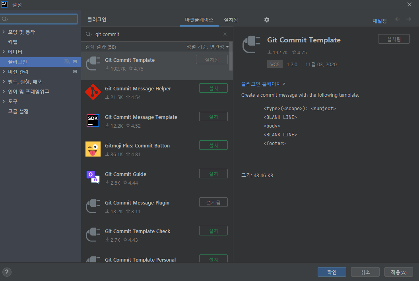This screenshot has width=419, height=281.
Task: Install Git Commit Guide plugin
Action: pos(213,174)
